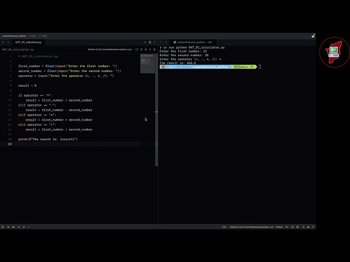The image size is (350, 262).
Task: Go forward in the terminal pane history
Action: [x=166, y=42]
